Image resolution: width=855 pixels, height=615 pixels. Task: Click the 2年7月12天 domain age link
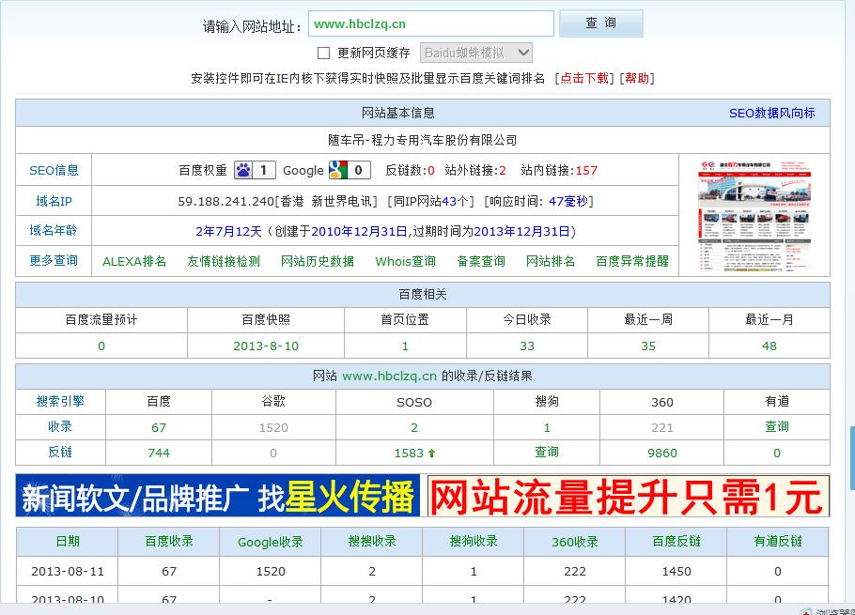coord(228,232)
